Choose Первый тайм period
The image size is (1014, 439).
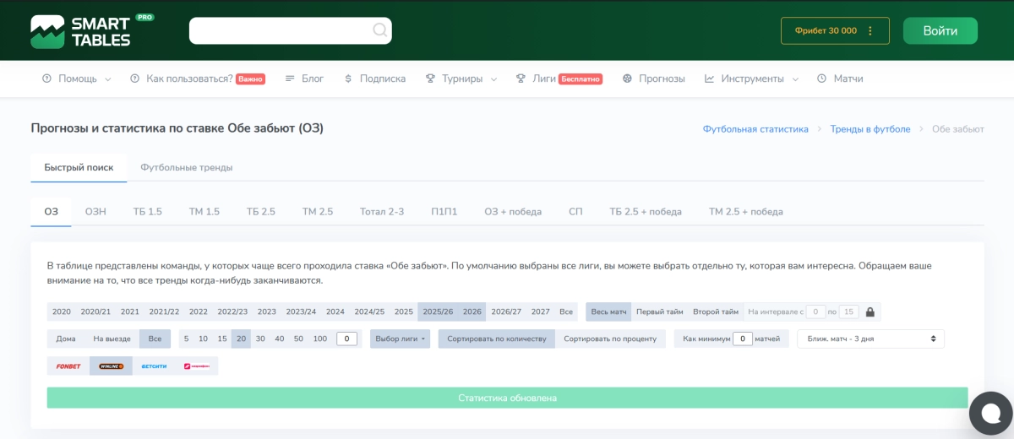click(x=659, y=312)
